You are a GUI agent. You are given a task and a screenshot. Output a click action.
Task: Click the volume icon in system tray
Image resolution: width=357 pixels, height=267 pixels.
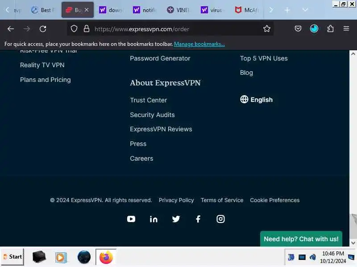313,257
